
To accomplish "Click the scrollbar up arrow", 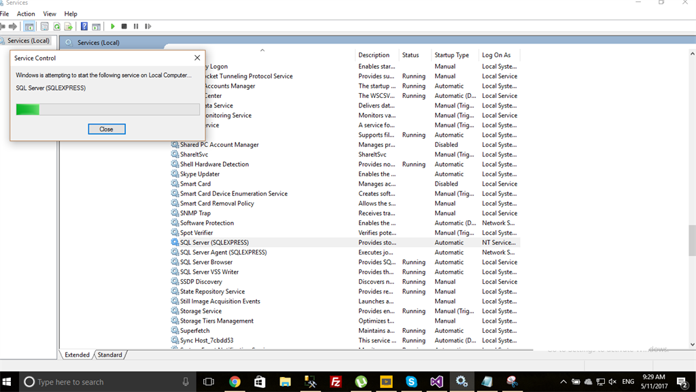I will click(x=692, y=54).
